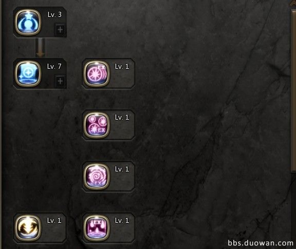Image resolution: width=296 pixels, height=249 pixels.
Task: Click the arrow connector between the two blue skills
Action: [40, 48]
